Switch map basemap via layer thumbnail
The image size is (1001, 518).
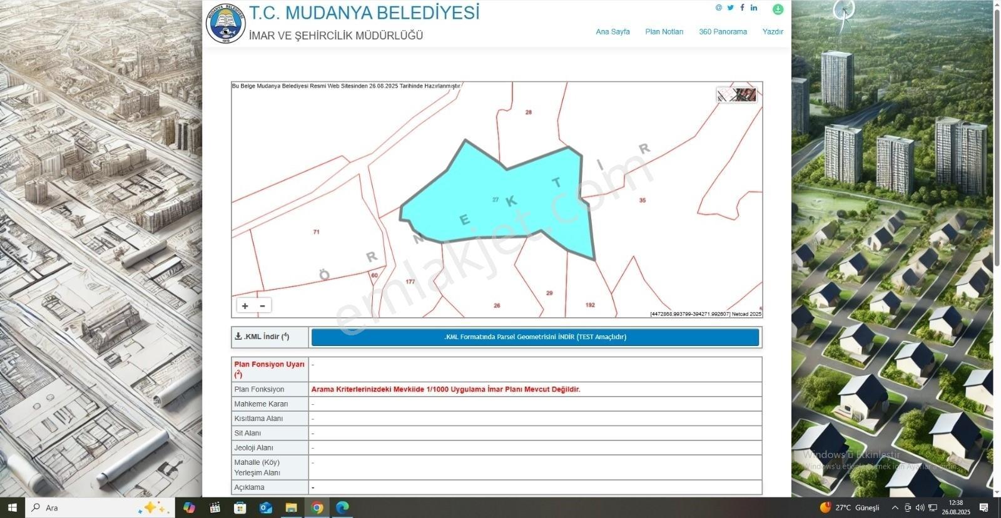[737, 94]
